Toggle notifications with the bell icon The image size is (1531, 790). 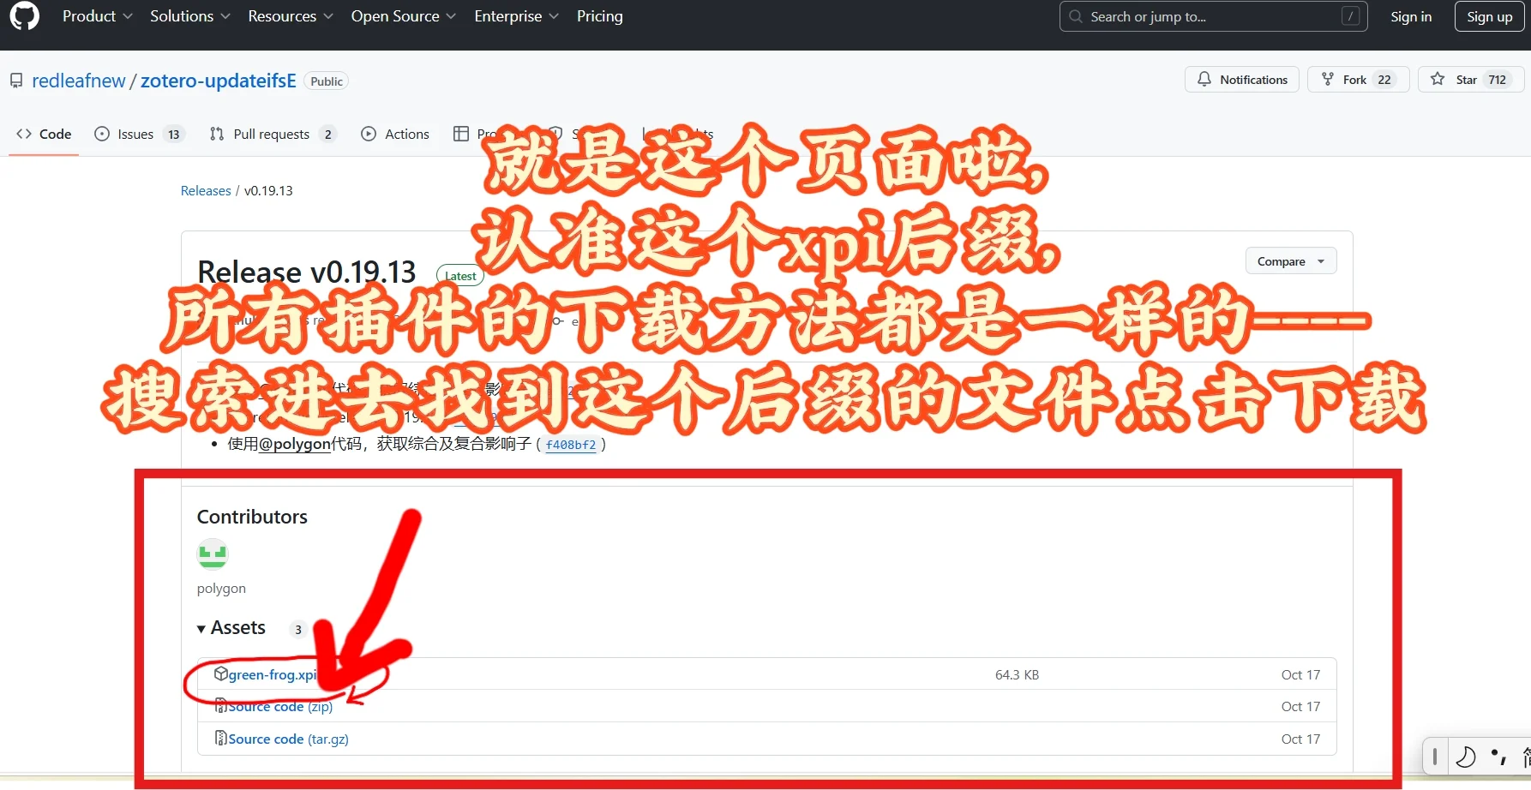tap(1204, 79)
